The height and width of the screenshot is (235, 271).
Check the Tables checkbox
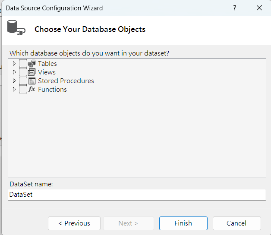[23, 64]
